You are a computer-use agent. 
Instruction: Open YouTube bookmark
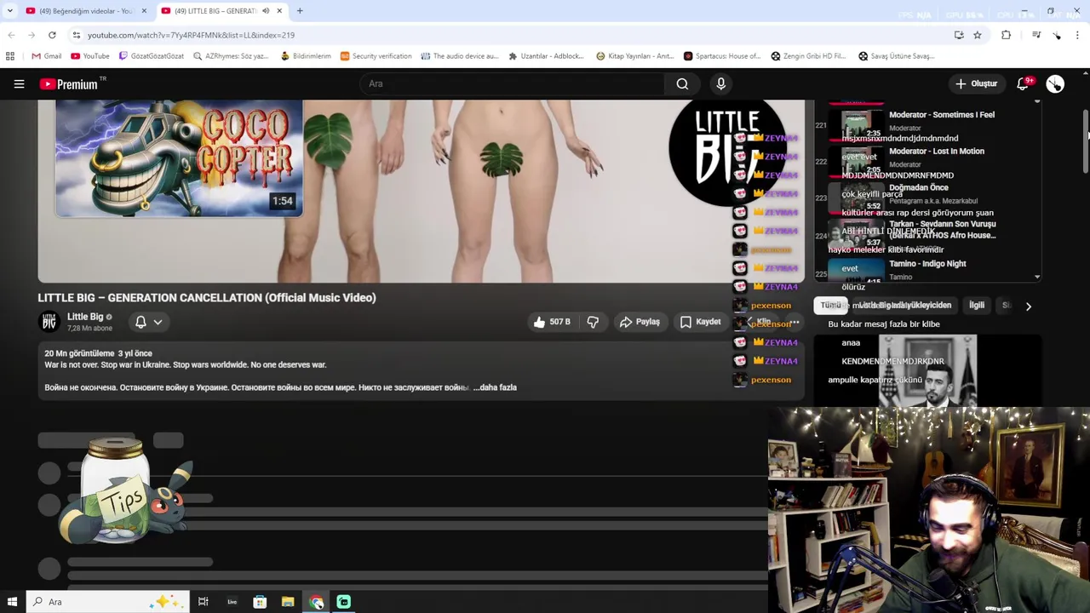tap(90, 56)
